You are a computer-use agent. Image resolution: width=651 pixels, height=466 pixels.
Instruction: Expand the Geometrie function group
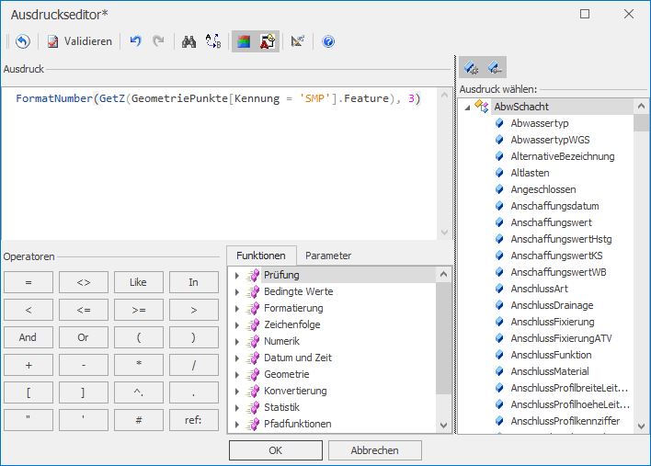(237, 375)
